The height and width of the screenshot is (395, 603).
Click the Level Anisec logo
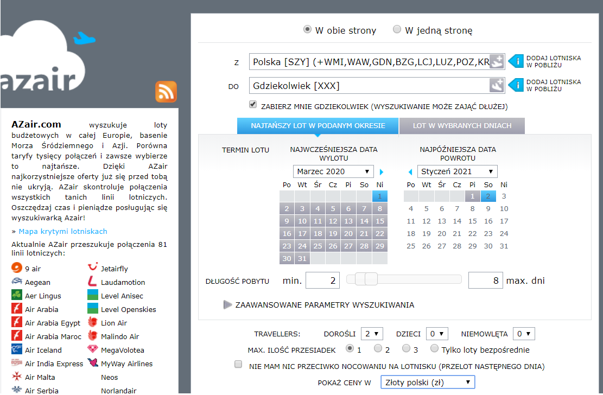pyautogui.click(x=93, y=295)
